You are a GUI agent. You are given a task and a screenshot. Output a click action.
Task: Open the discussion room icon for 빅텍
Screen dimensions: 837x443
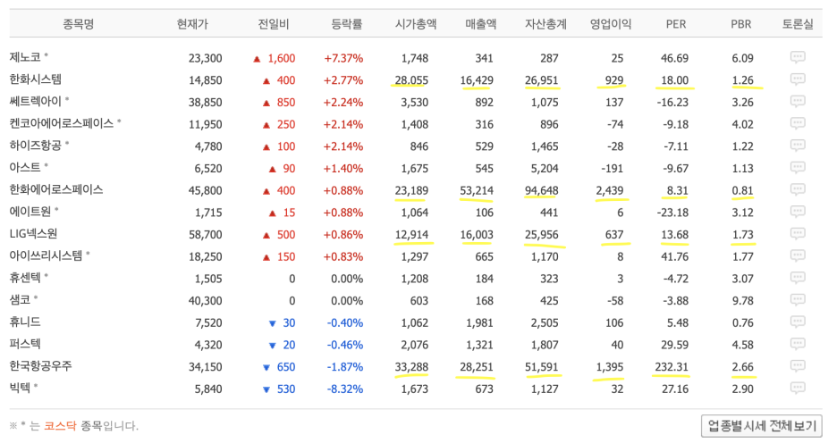pyautogui.click(x=798, y=389)
